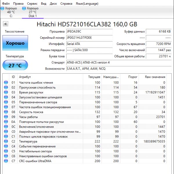
Task: Click the rotation speed field 7200 RPM
Action: click(x=159, y=44)
